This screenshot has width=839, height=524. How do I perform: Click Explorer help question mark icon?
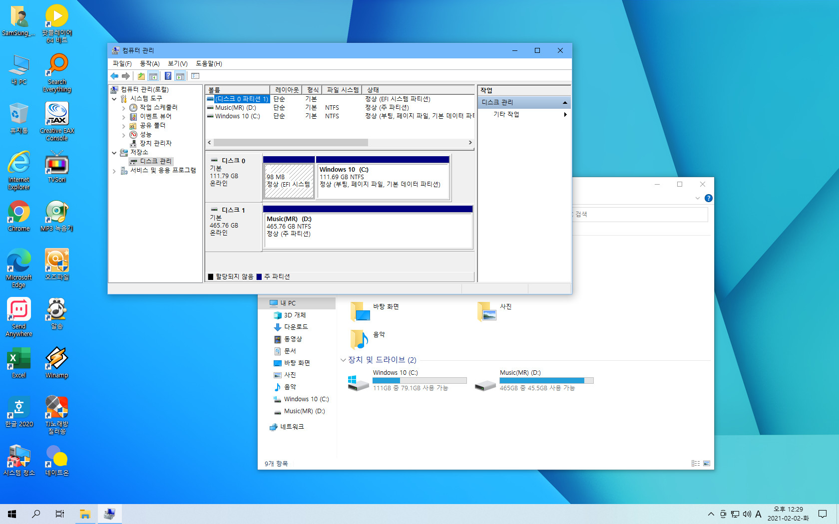[x=708, y=199]
